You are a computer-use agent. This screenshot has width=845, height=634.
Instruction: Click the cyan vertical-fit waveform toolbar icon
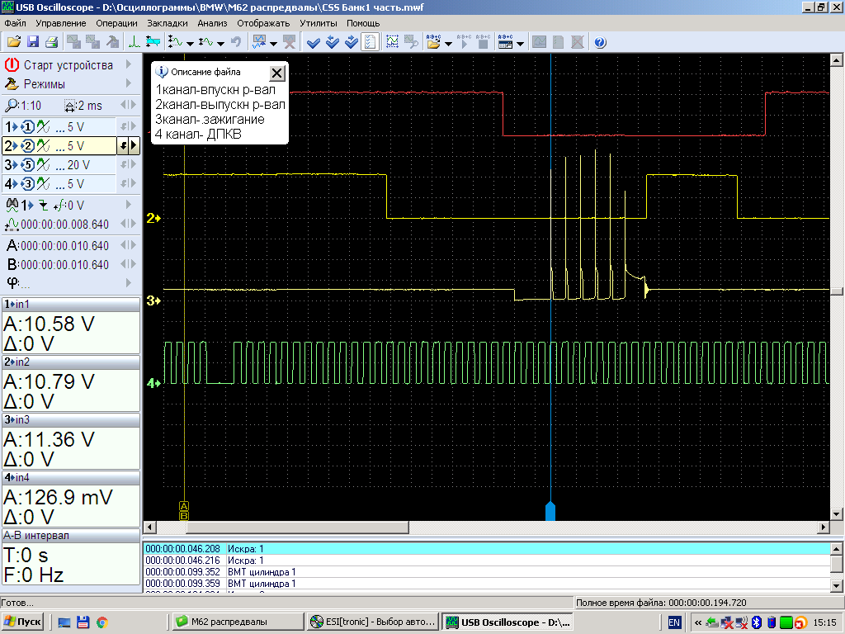[x=153, y=42]
